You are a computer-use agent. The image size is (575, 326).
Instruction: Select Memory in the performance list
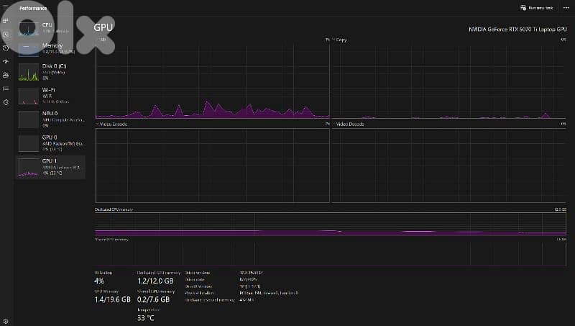pos(50,49)
